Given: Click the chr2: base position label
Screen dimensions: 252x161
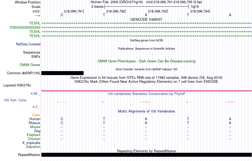Looking at the screenshot, I should pos(36,11).
